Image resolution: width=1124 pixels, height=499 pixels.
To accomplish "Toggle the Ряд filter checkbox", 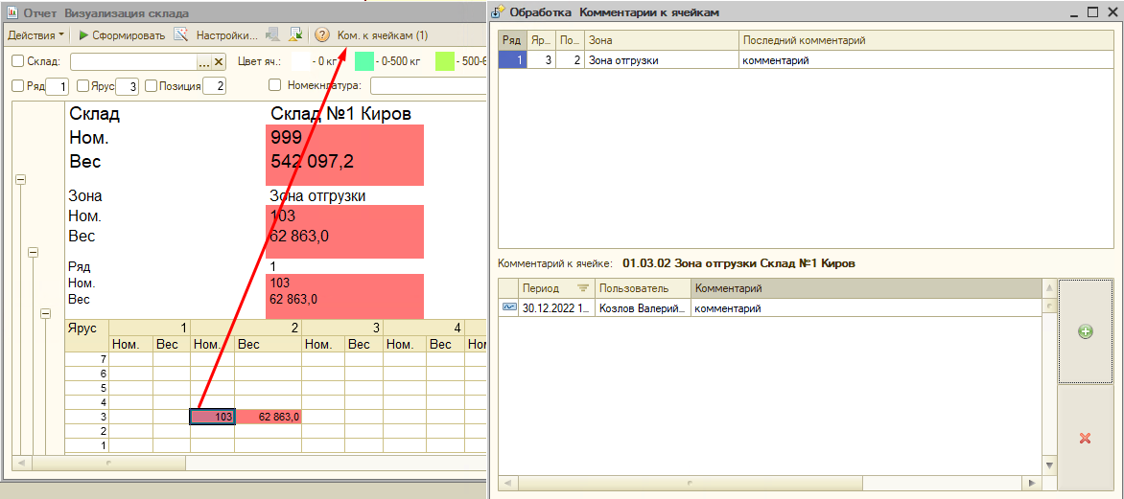I will [x=18, y=86].
